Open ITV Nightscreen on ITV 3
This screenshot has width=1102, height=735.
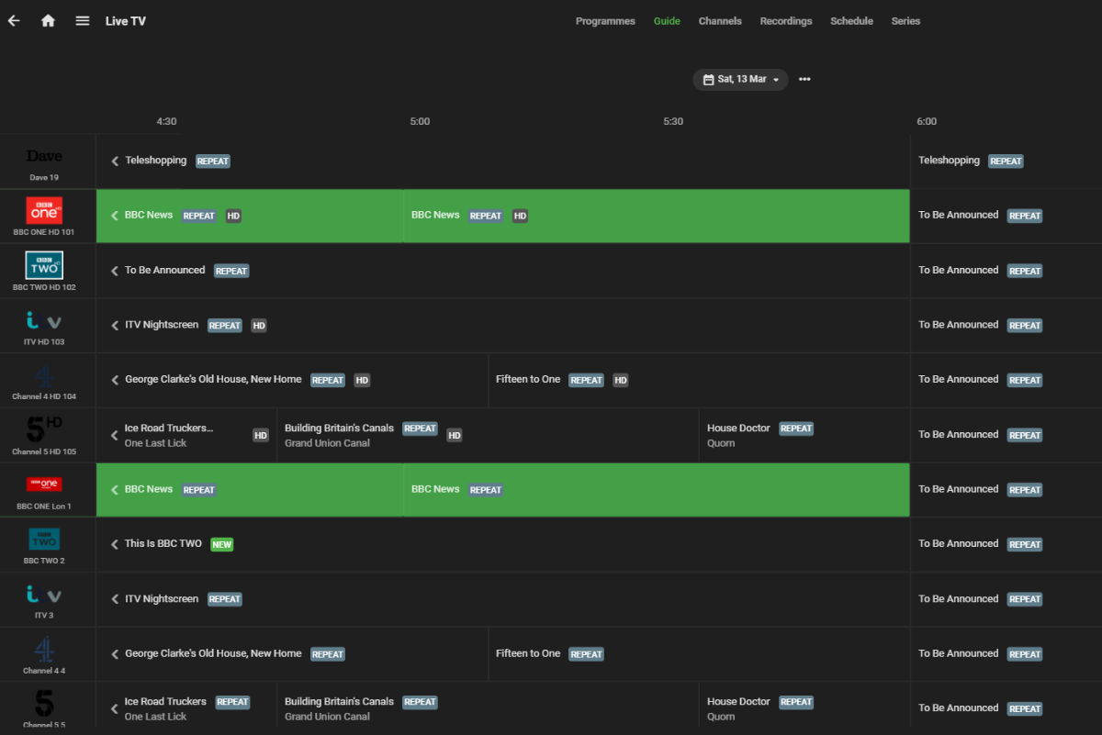coord(503,599)
